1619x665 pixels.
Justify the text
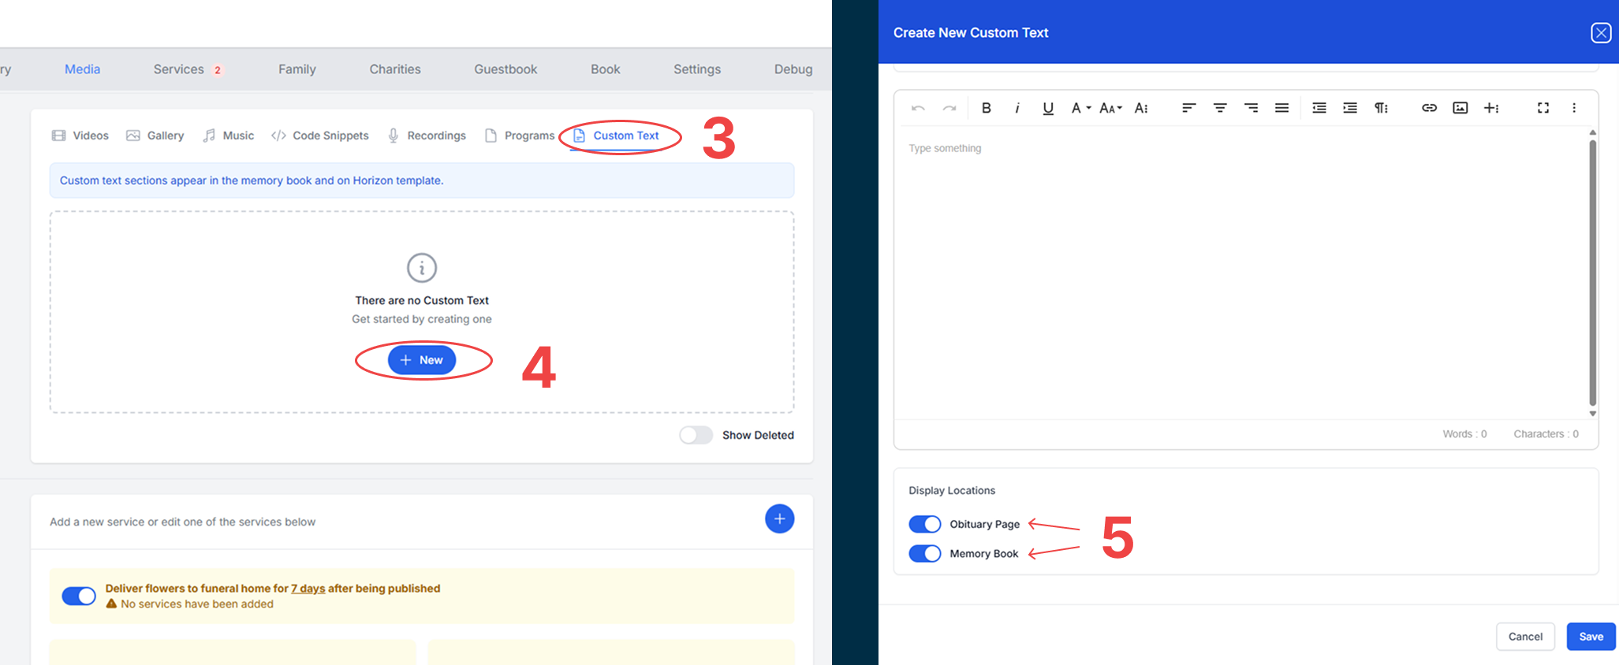(1282, 108)
